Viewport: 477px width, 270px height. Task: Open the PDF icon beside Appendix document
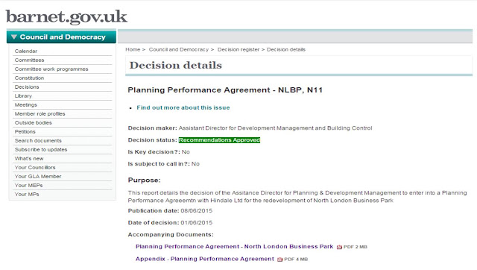[x=280, y=260]
